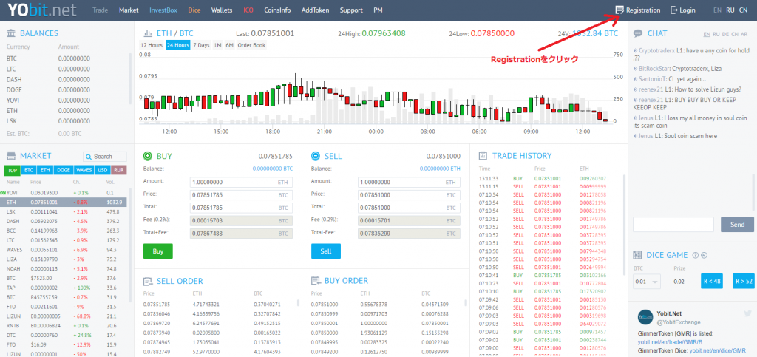Open the Dice Game question mark help icon

pyautogui.click(x=696, y=255)
